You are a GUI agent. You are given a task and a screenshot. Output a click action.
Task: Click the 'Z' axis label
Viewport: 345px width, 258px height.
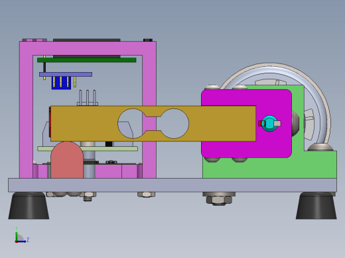(x=28, y=239)
